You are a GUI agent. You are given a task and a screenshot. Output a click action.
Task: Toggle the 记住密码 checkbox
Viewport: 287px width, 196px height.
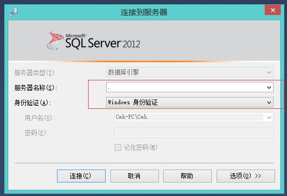[118, 147]
